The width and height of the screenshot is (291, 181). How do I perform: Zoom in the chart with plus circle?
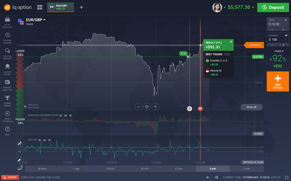coord(155,107)
